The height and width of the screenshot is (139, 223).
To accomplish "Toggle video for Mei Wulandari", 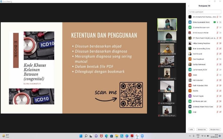I will pos(220,80).
